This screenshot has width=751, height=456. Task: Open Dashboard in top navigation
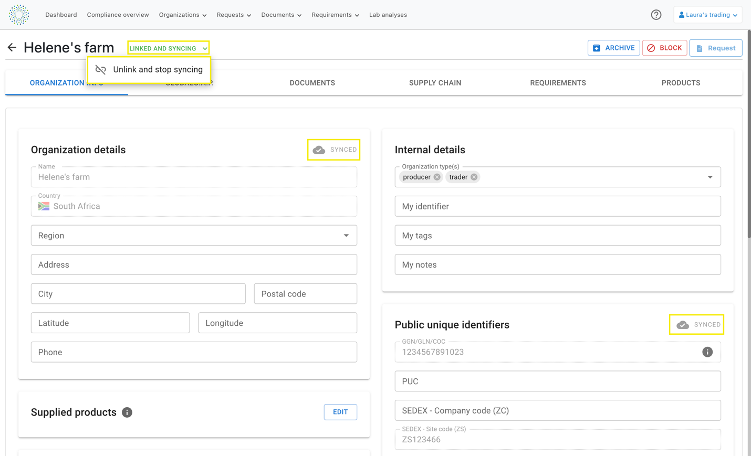click(61, 15)
